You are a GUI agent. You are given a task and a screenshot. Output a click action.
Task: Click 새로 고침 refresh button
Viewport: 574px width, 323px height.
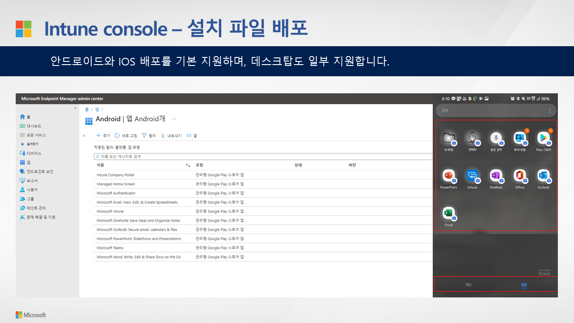click(126, 135)
